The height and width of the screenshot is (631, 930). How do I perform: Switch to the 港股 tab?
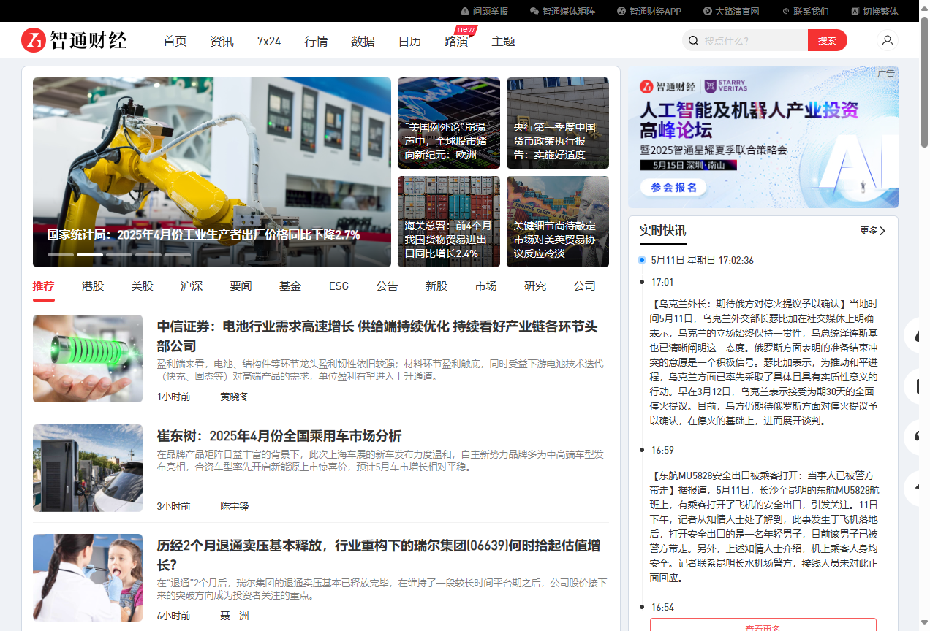93,286
